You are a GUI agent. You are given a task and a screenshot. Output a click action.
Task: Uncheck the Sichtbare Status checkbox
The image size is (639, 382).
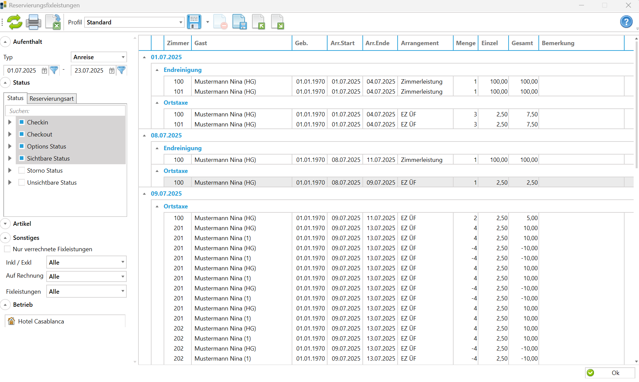pos(21,158)
